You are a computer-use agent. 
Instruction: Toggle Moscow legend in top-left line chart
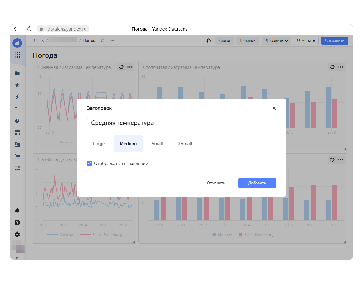point(60,142)
